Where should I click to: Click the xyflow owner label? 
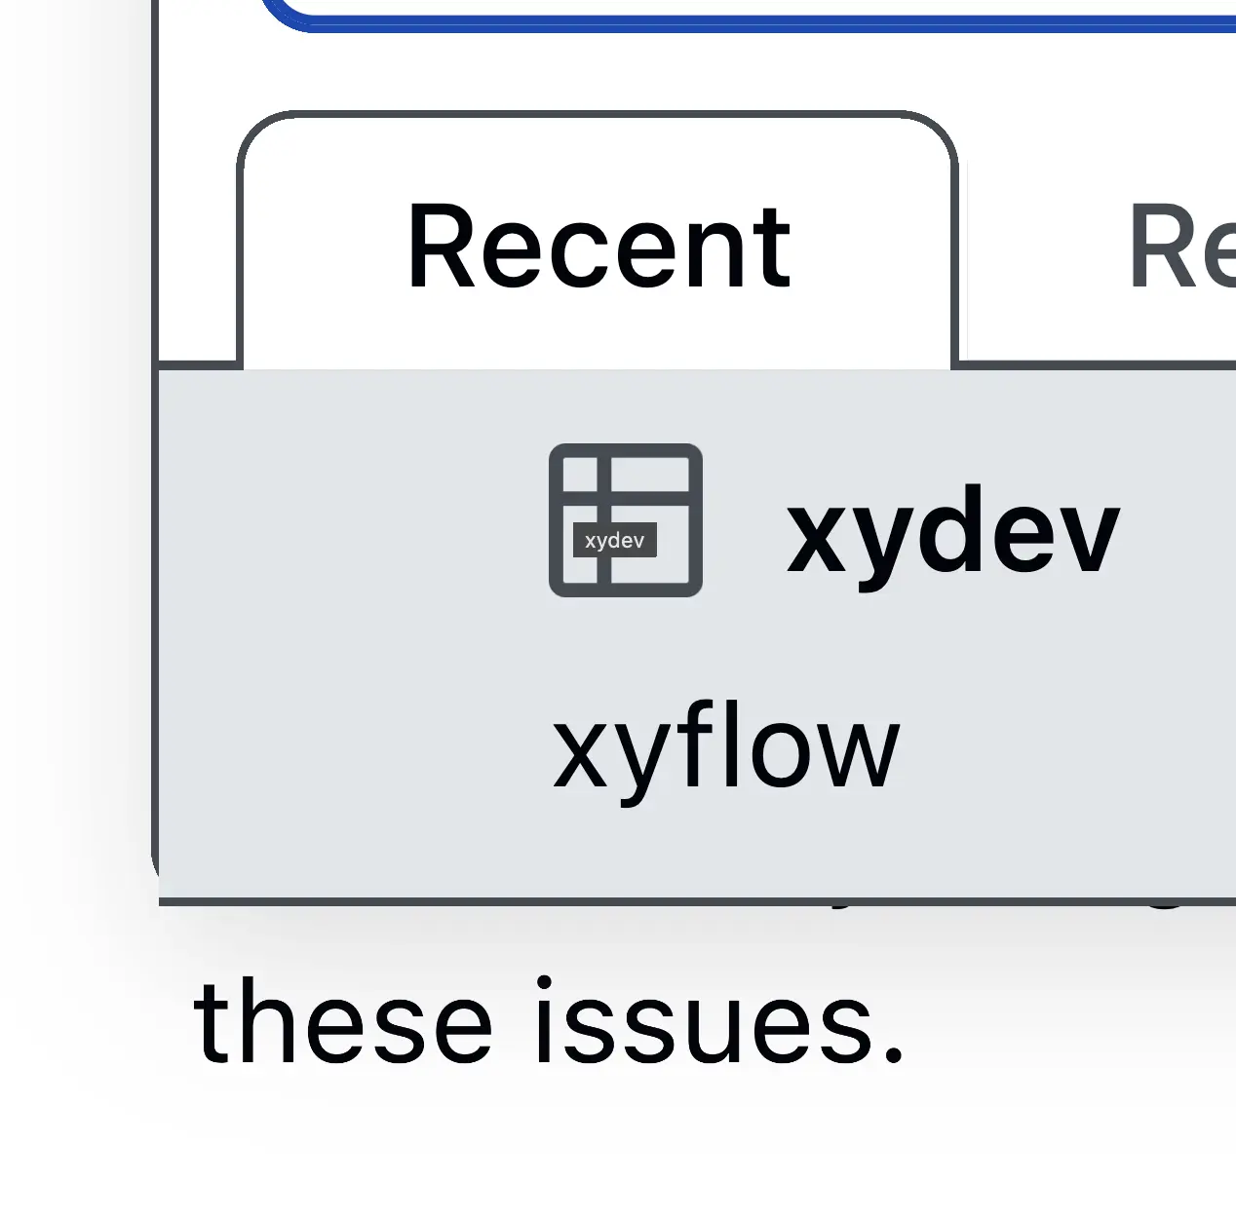point(725,750)
